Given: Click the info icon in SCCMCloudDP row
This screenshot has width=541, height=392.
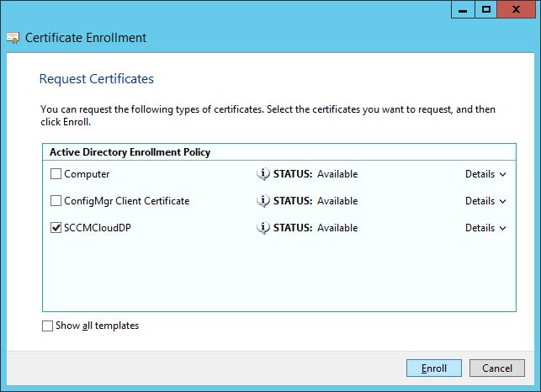Looking at the screenshot, I should (263, 228).
